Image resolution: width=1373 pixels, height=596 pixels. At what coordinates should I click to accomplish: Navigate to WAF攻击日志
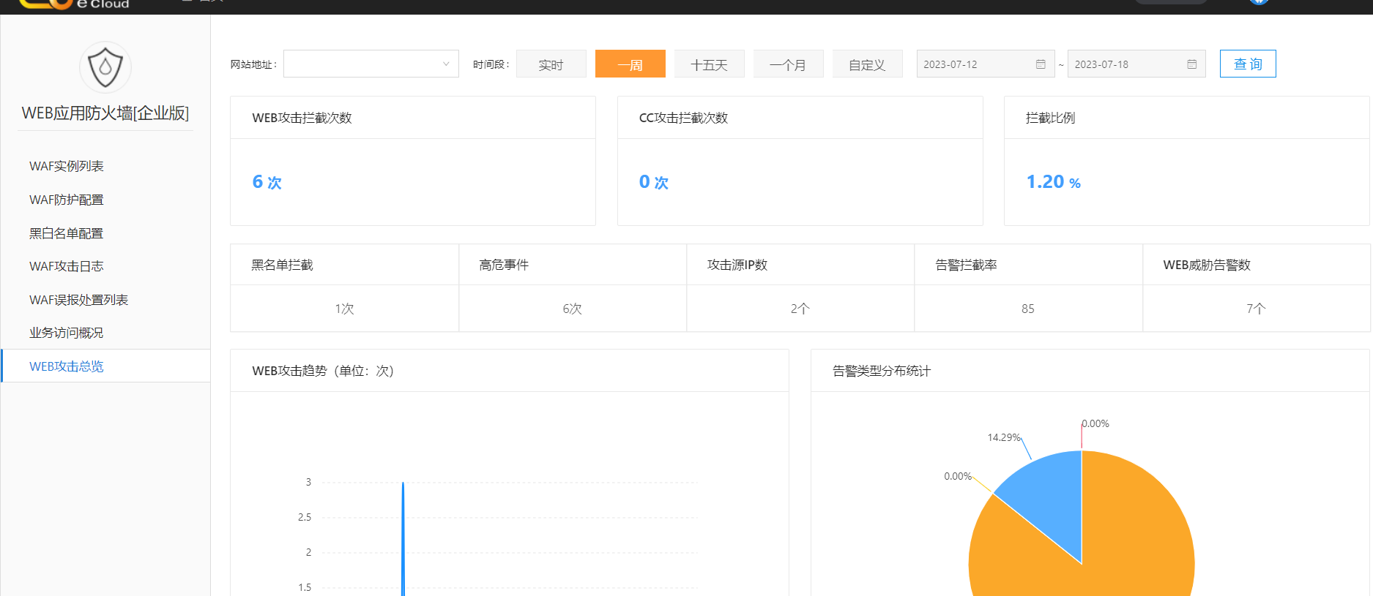click(x=67, y=266)
